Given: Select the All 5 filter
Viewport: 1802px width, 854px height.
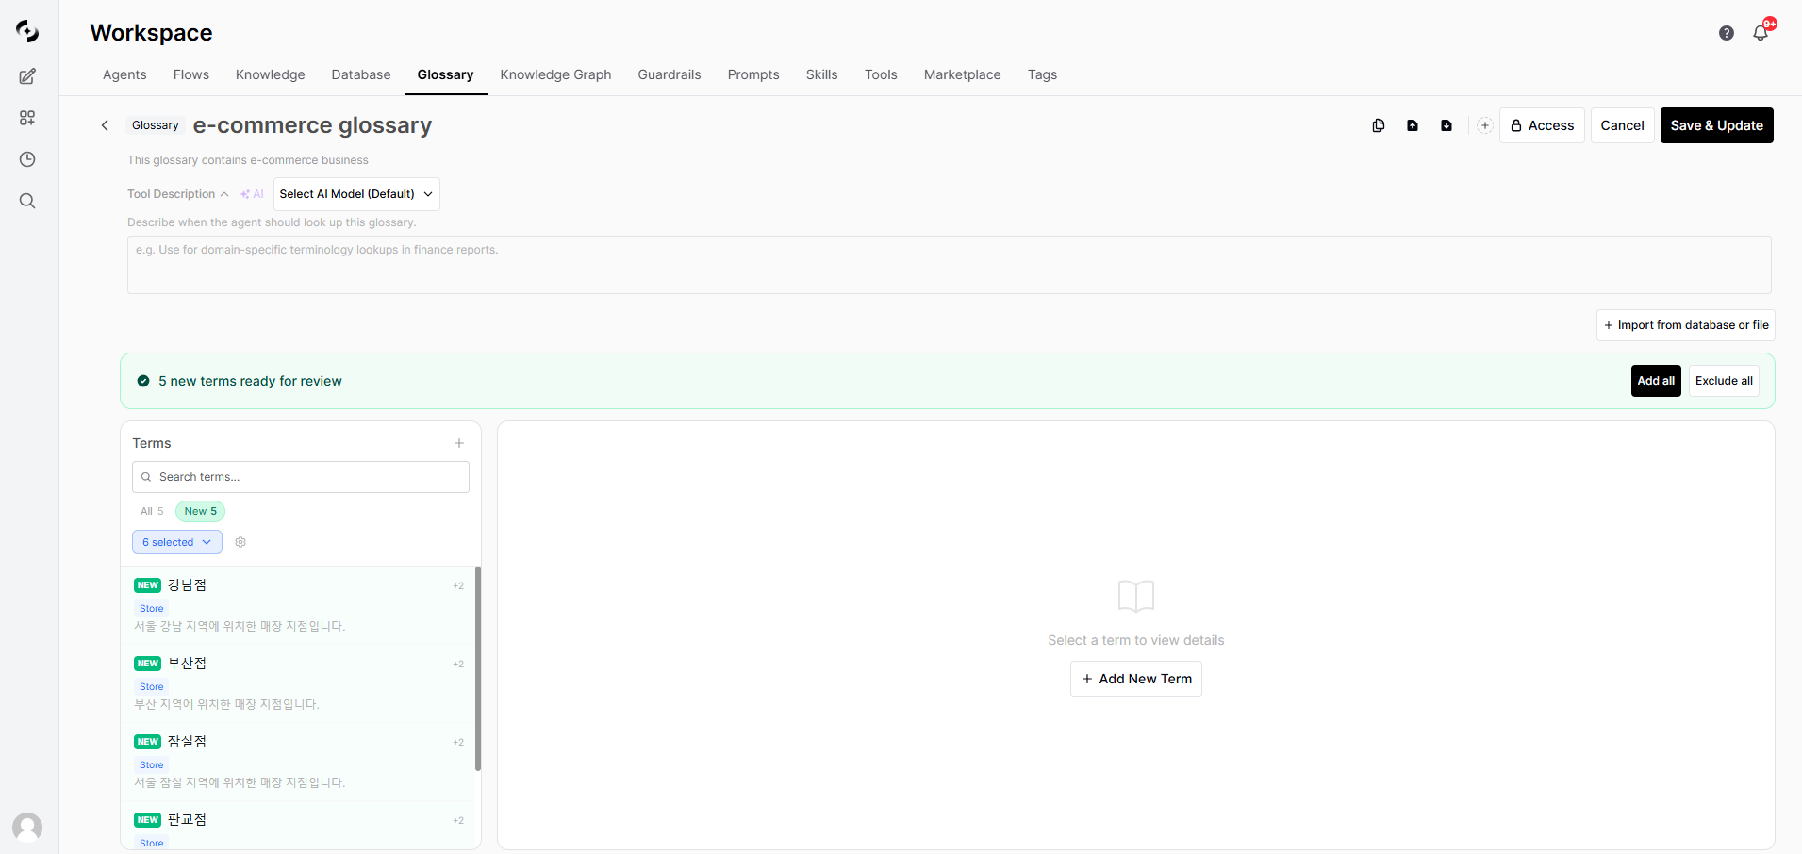Looking at the screenshot, I should click(x=152, y=511).
